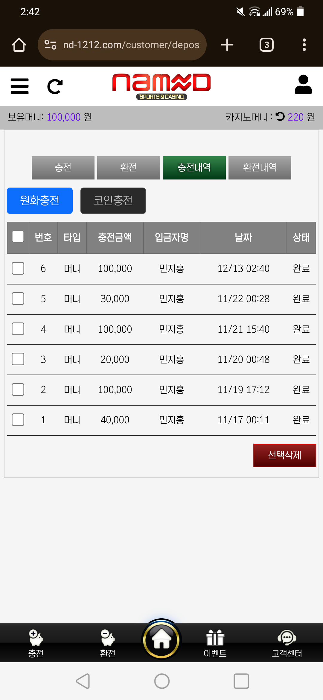Open browser three-dot overflow menu
The image size is (323, 700).
[304, 45]
